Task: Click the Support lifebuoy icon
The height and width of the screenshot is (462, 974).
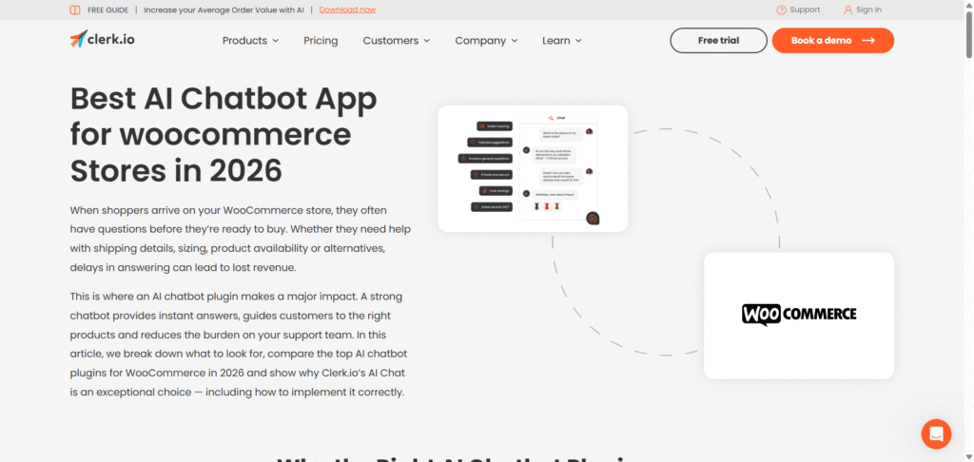Action: (x=782, y=10)
